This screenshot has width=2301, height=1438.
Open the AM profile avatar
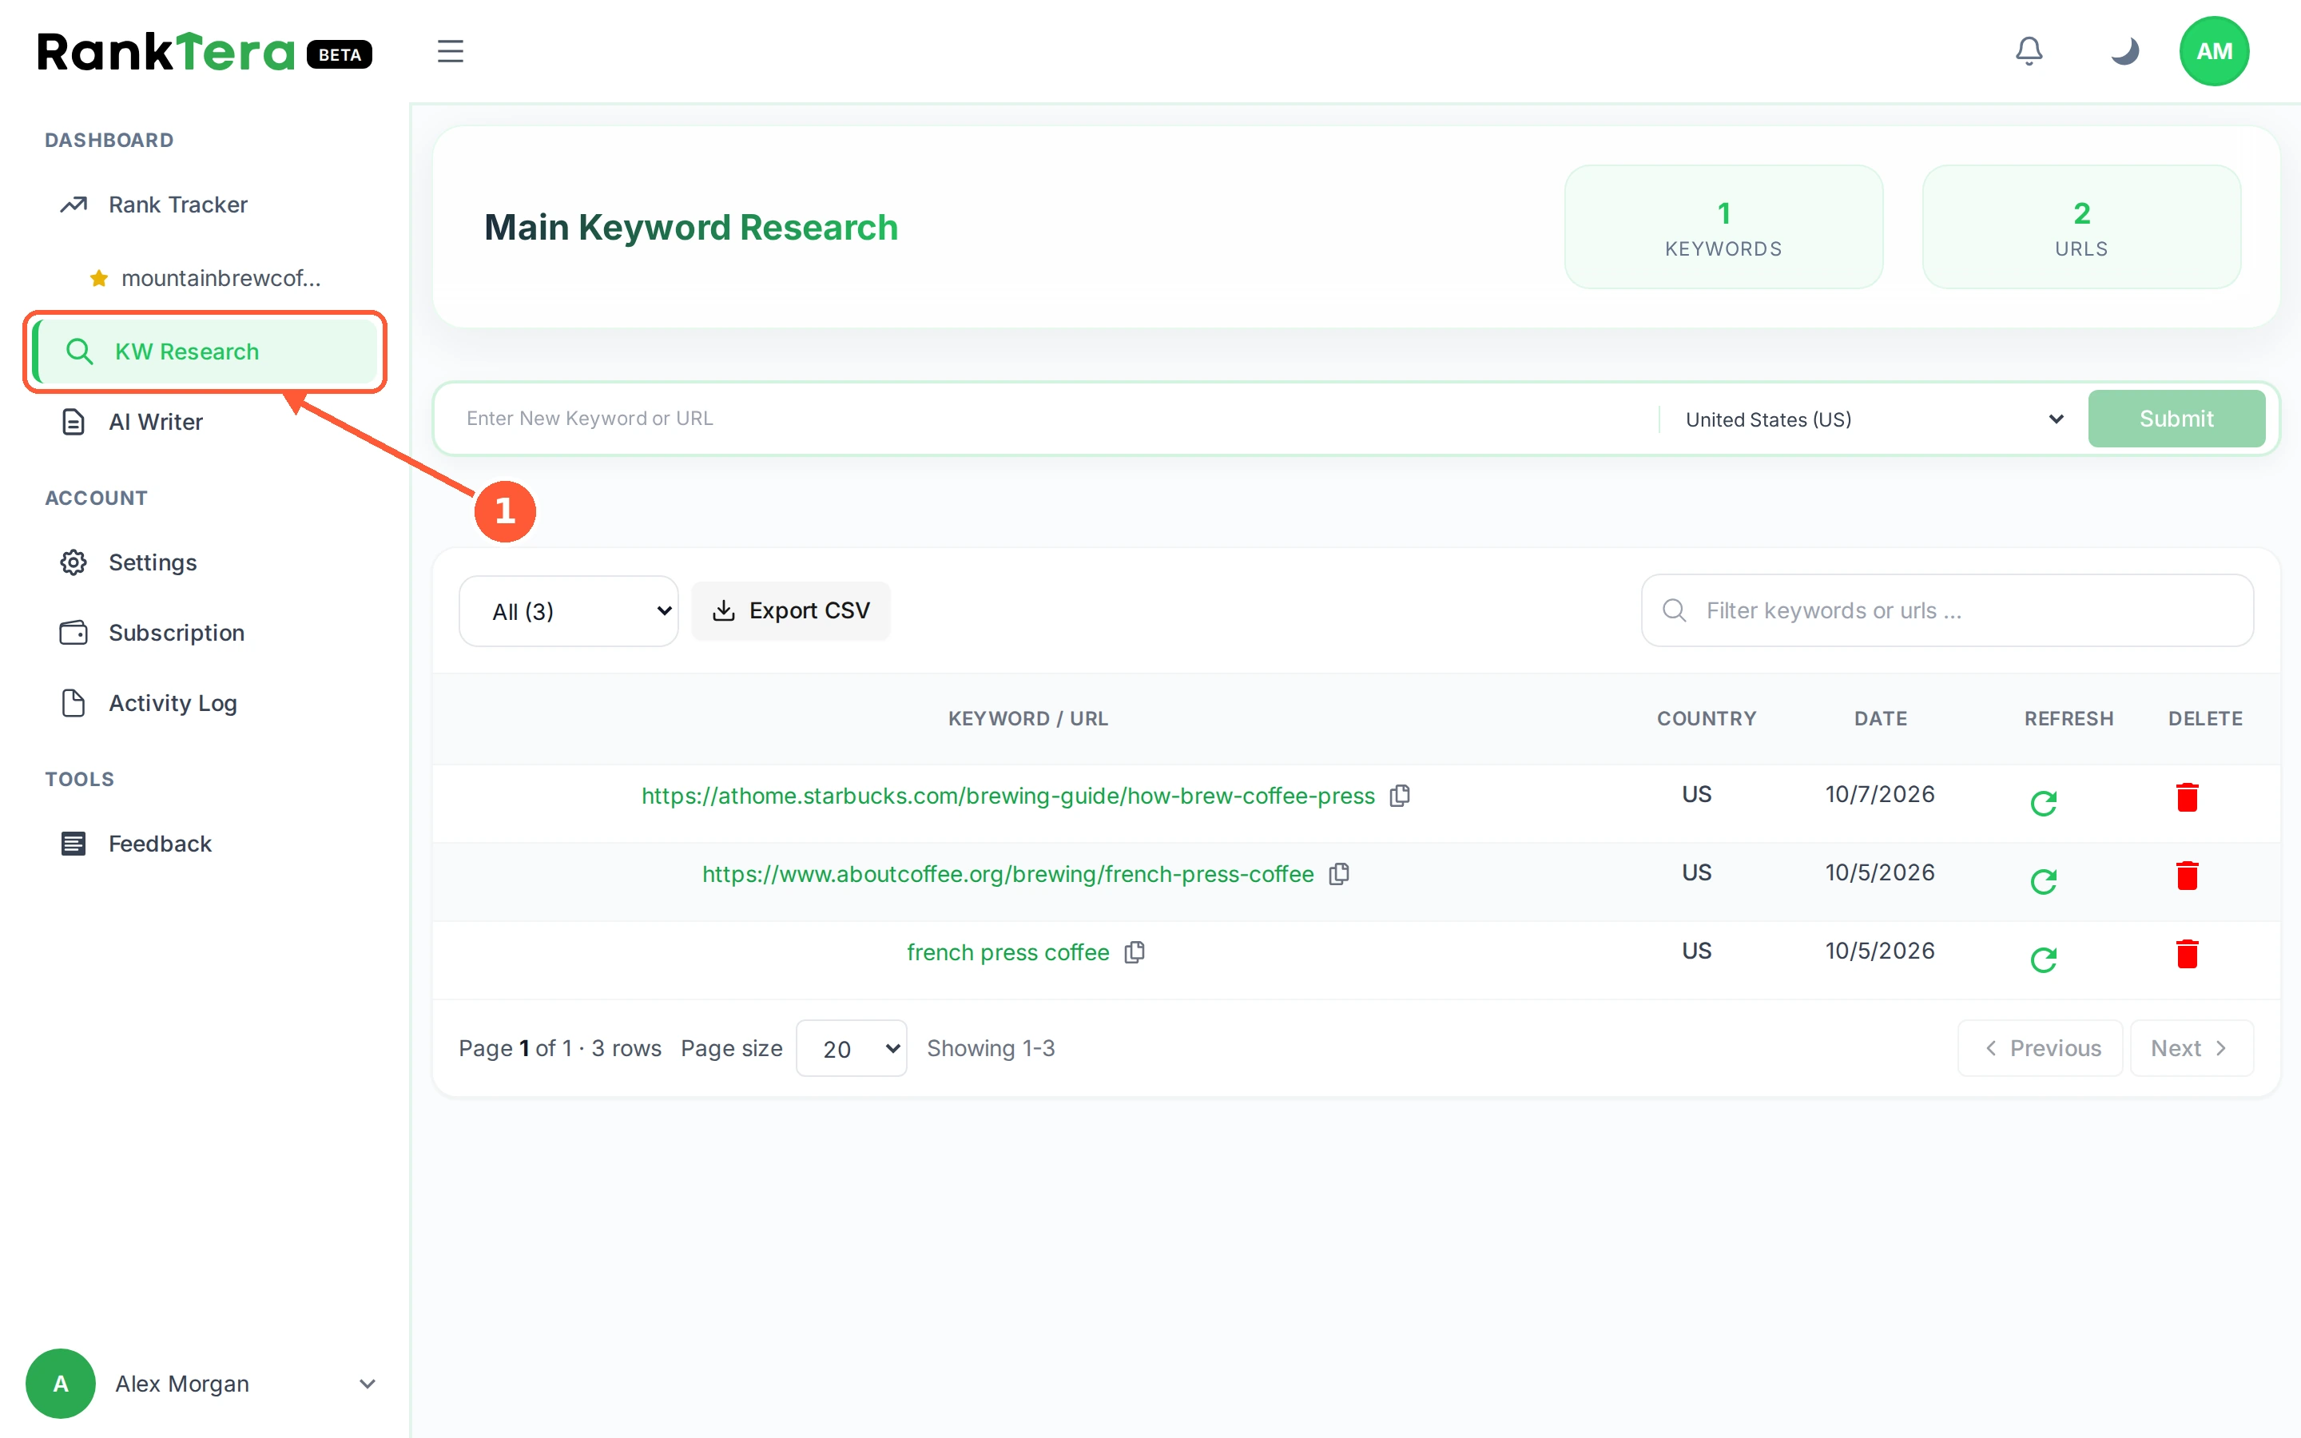pos(2214,51)
